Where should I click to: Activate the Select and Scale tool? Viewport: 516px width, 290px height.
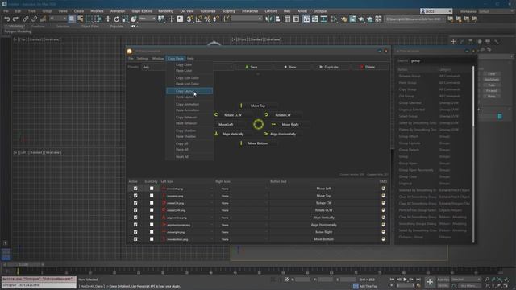click(125, 19)
